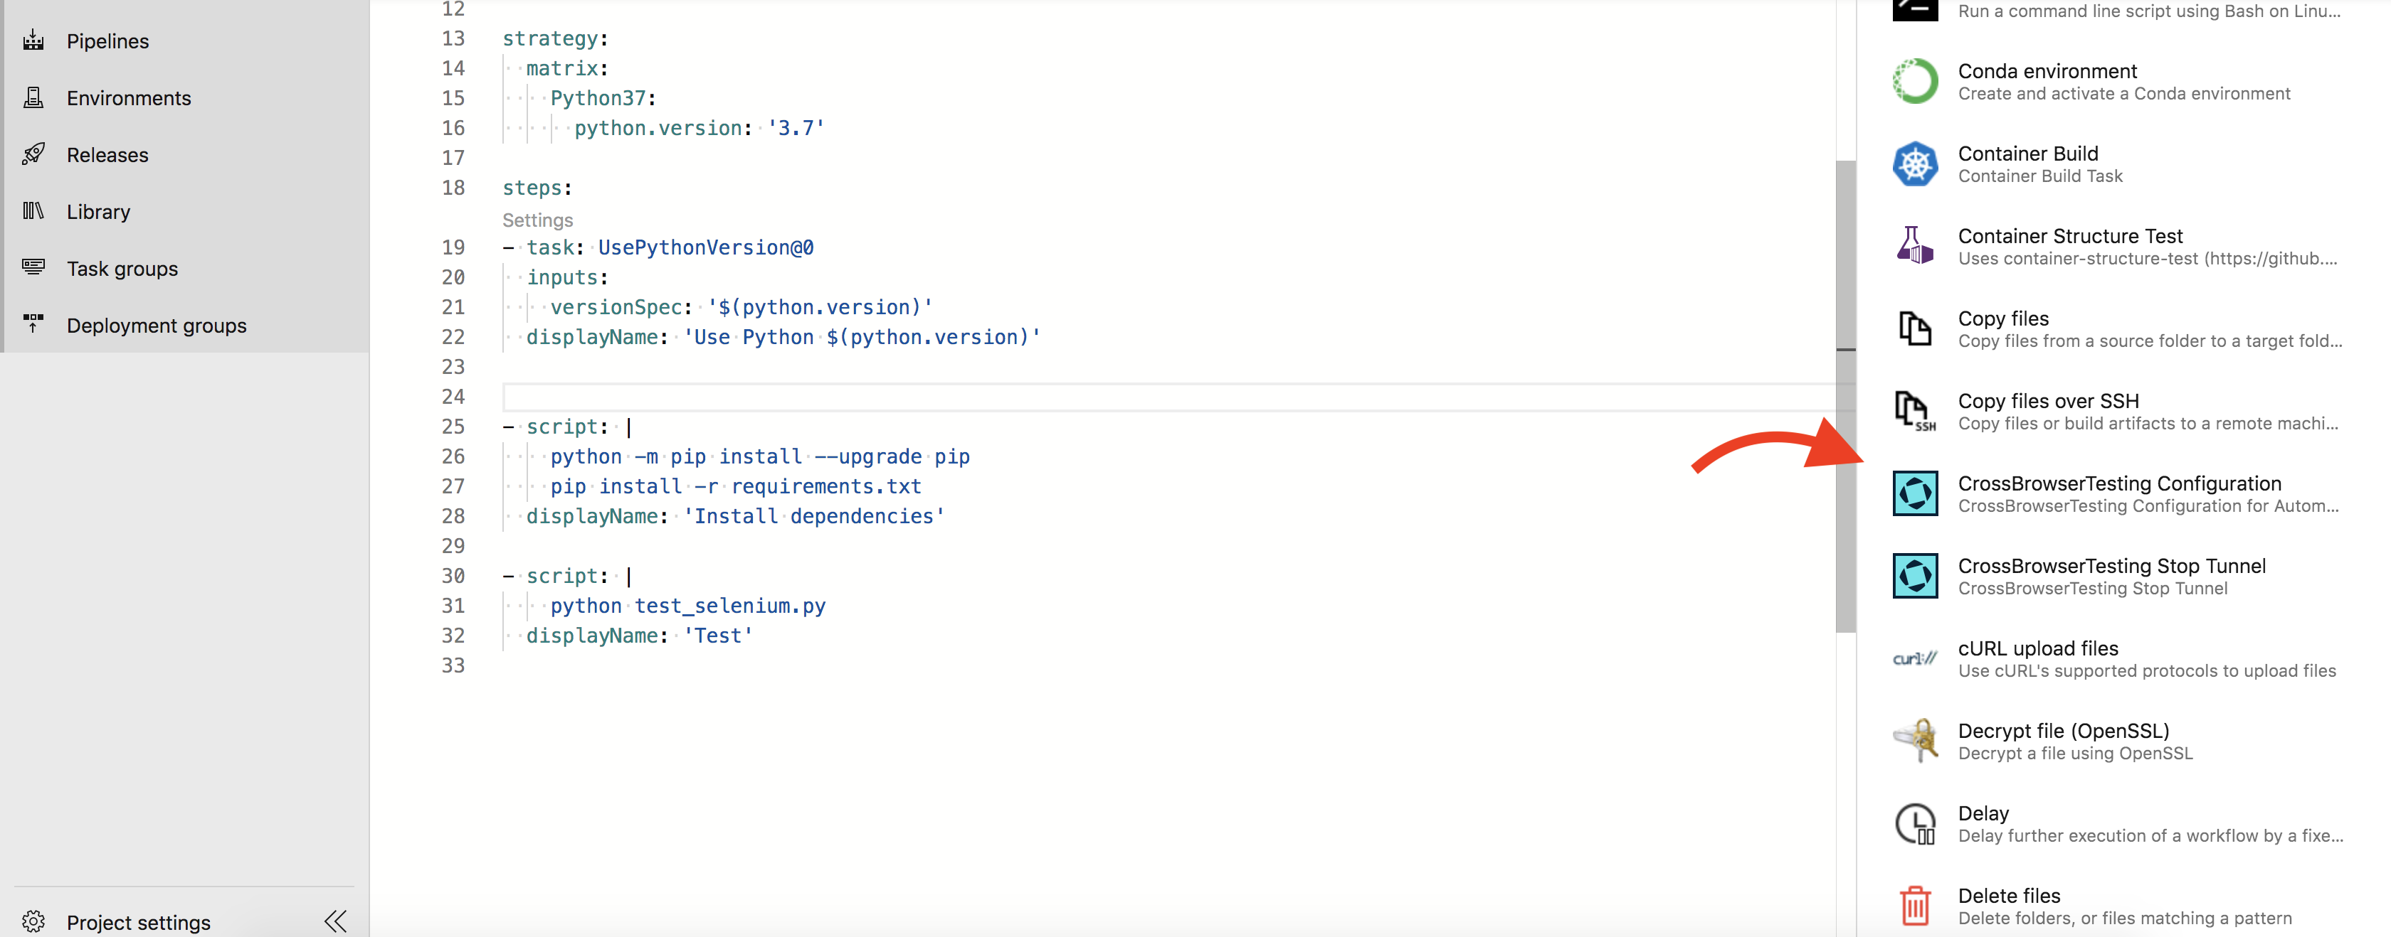Select the CrossBrowserTesting Configuration task icon
Image resolution: width=2391 pixels, height=937 pixels.
(1914, 493)
